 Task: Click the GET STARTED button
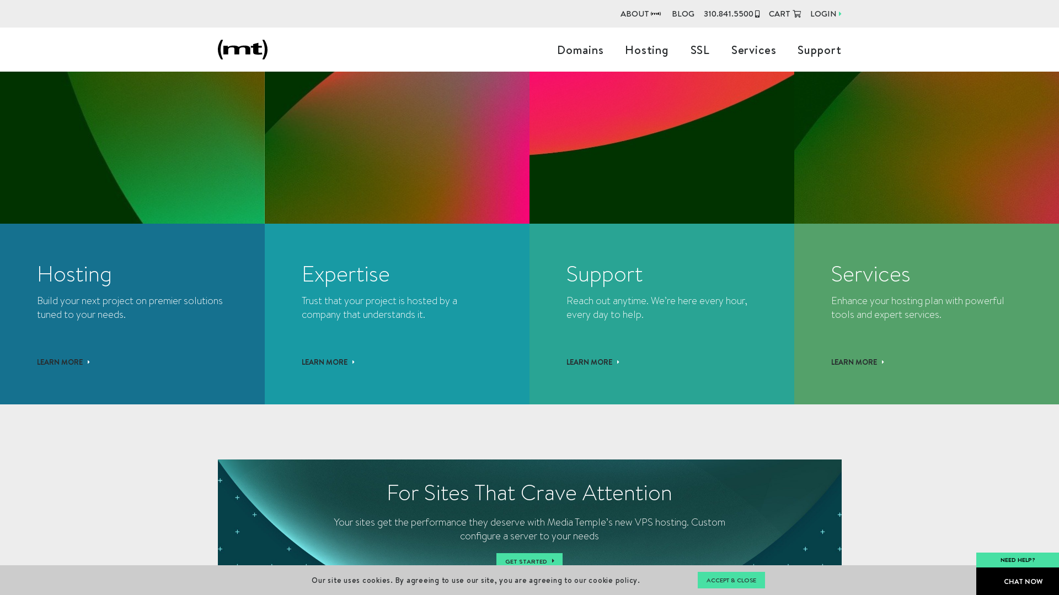point(529,560)
